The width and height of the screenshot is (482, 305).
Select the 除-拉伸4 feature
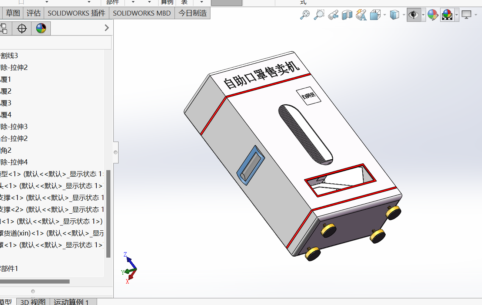14,162
